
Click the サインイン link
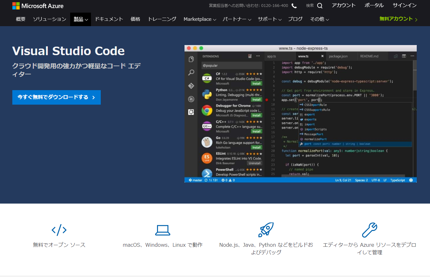coord(405,5)
